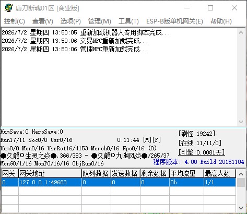Open the 查看(V) menu

[43, 21]
